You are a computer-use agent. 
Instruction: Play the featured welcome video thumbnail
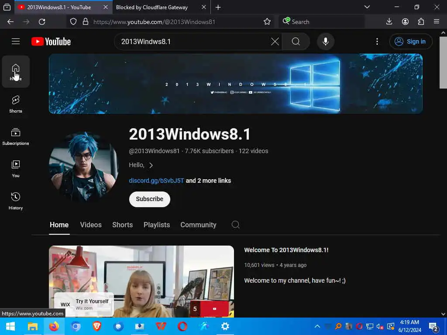[141, 281]
